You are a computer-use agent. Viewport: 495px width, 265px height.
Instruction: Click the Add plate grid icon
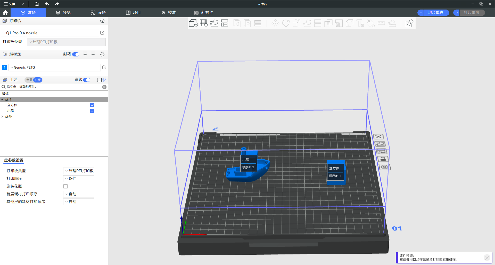203,23
